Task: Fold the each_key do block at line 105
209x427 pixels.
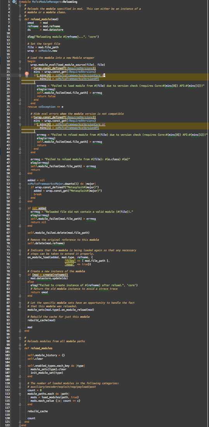Action: coord(20,366)
